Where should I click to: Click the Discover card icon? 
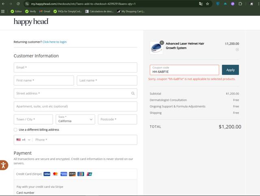[x=72, y=174]
